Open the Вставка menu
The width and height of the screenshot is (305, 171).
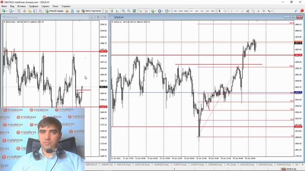(x=21, y=6)
